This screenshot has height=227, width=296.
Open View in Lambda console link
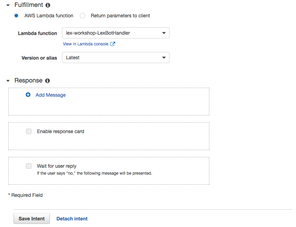click(86, 44)
